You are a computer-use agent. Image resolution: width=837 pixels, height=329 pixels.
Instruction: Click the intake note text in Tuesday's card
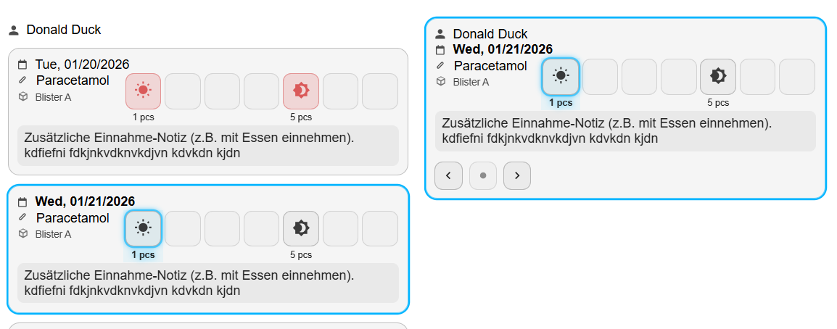pos(189,145)
